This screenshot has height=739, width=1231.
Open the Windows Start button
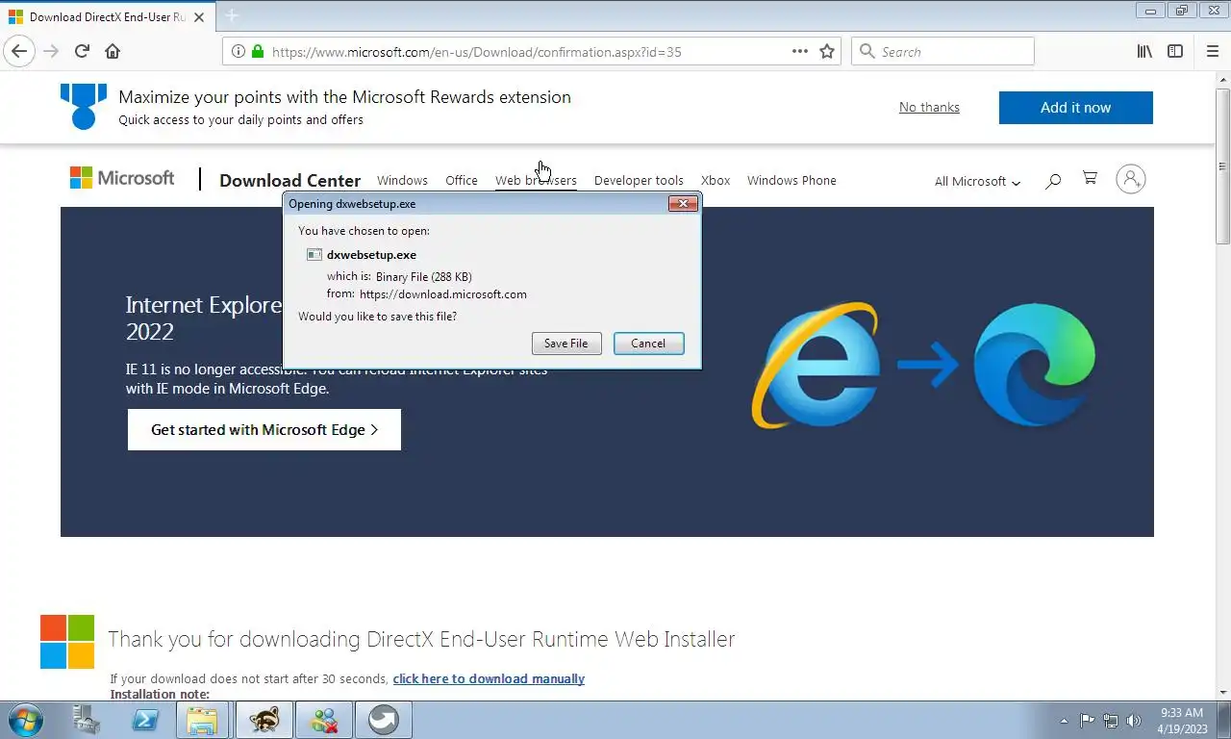24,720
